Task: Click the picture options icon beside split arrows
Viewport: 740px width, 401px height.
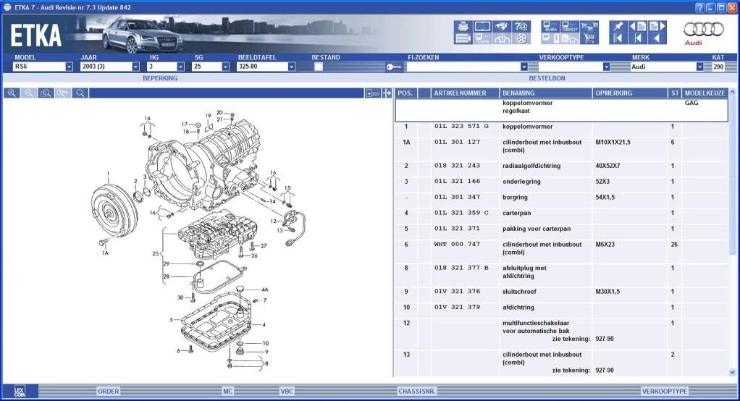Action: 373,93
